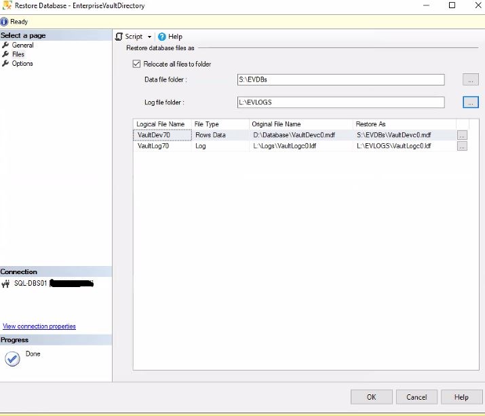Browse for the Data file folder
The width and height of the screenshot is (485, 416).
[x=471, y=80]
